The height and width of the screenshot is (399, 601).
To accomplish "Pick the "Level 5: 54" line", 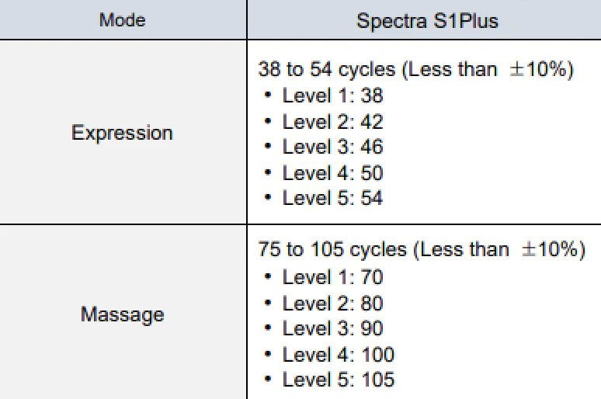I will point(332,198).
